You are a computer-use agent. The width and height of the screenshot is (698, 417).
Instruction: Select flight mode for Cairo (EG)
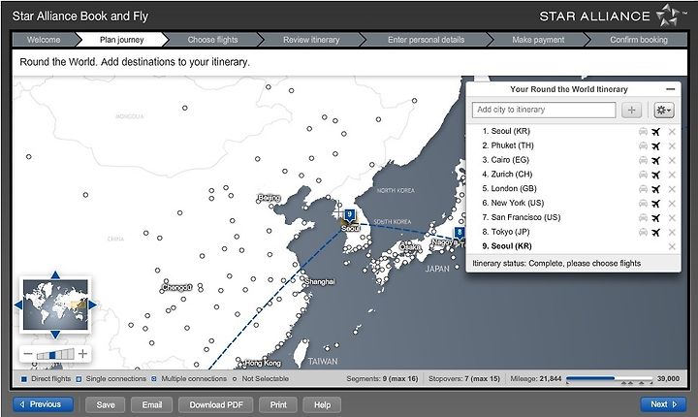pyautogui.click(x=655, y=160)
